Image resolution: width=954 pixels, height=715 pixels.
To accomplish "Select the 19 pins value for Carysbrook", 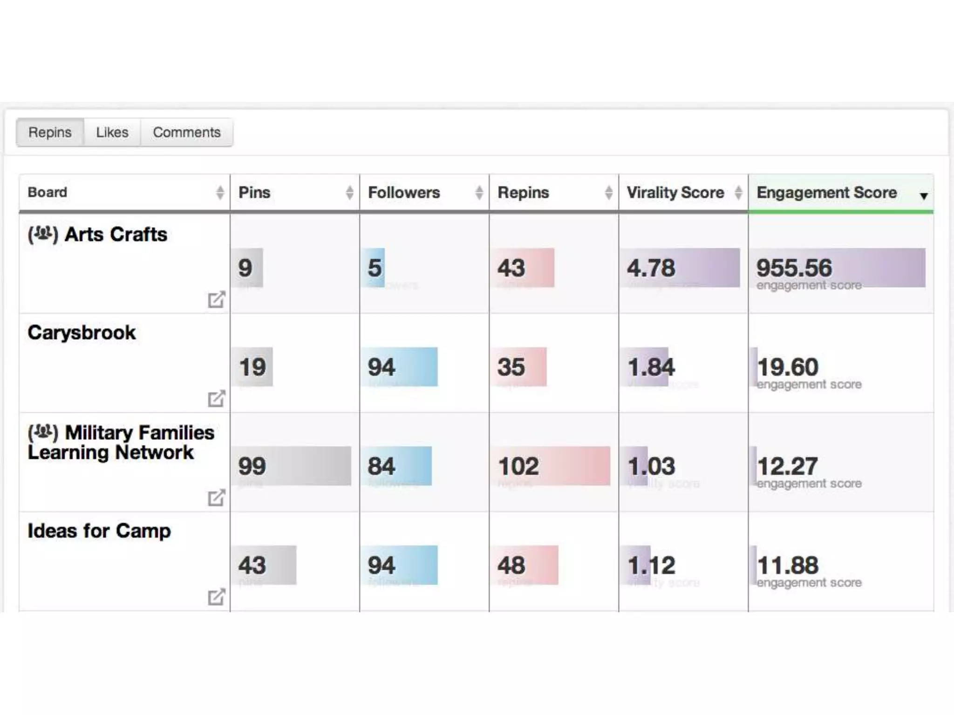I will [252, 367].
